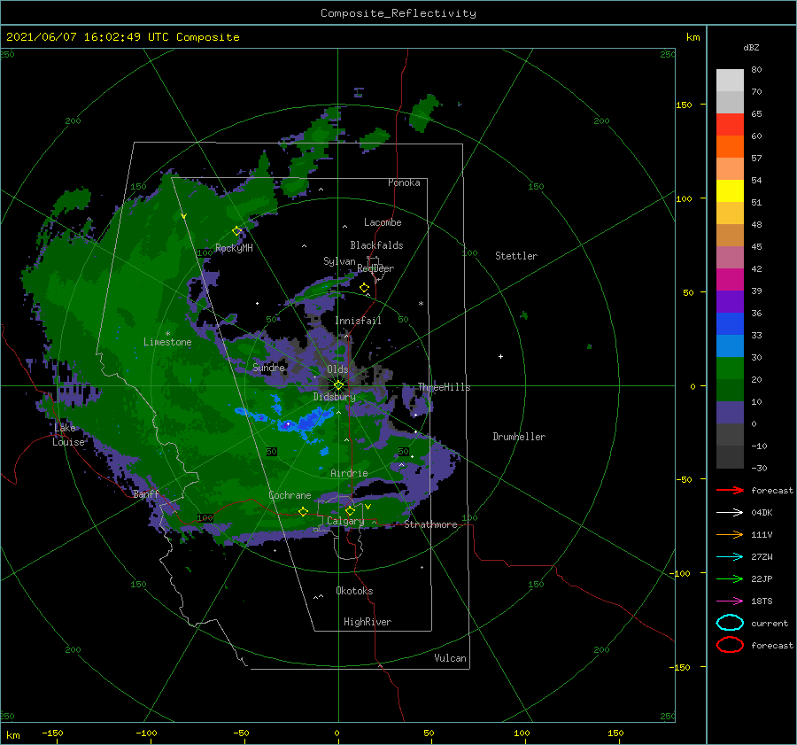Select the Vulcan label

point(450,658)
